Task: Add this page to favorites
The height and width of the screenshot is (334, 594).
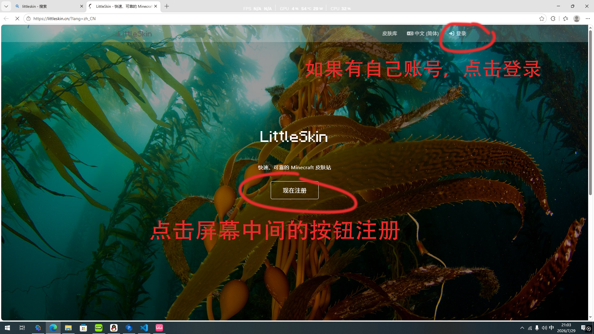Action: [541, 19]
